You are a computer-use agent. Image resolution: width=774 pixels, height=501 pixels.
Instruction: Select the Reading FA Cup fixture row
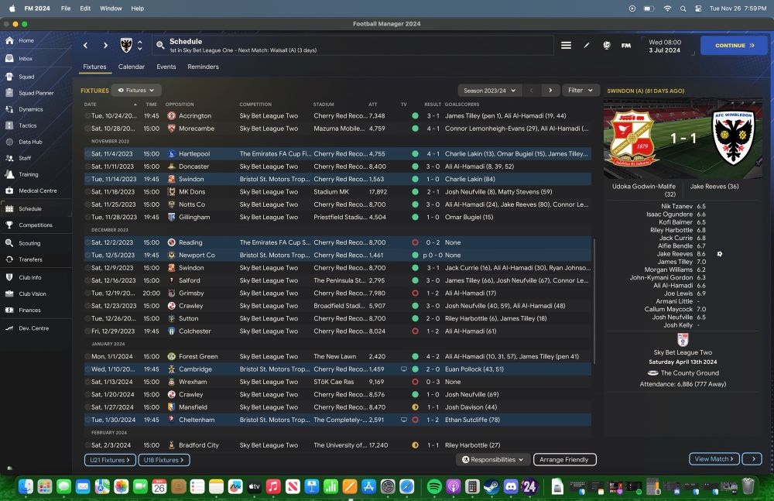[337, 242]
